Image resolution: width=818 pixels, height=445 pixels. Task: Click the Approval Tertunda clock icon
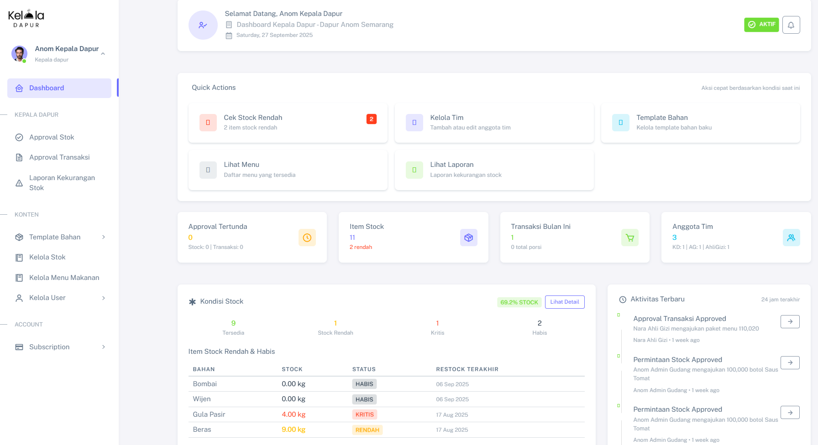tap(307, 238)
